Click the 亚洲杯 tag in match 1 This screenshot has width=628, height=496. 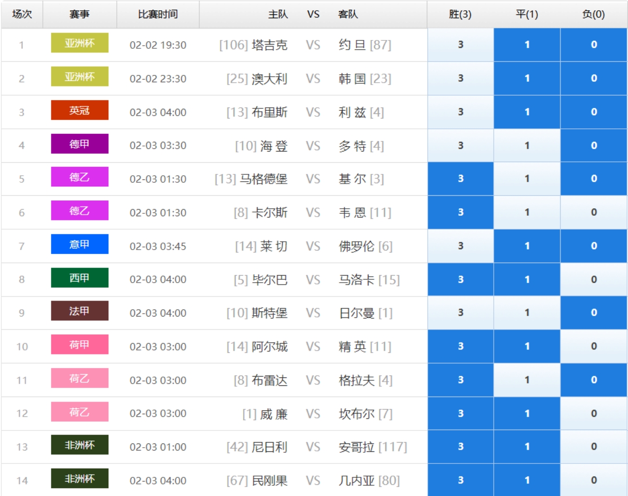79,43
